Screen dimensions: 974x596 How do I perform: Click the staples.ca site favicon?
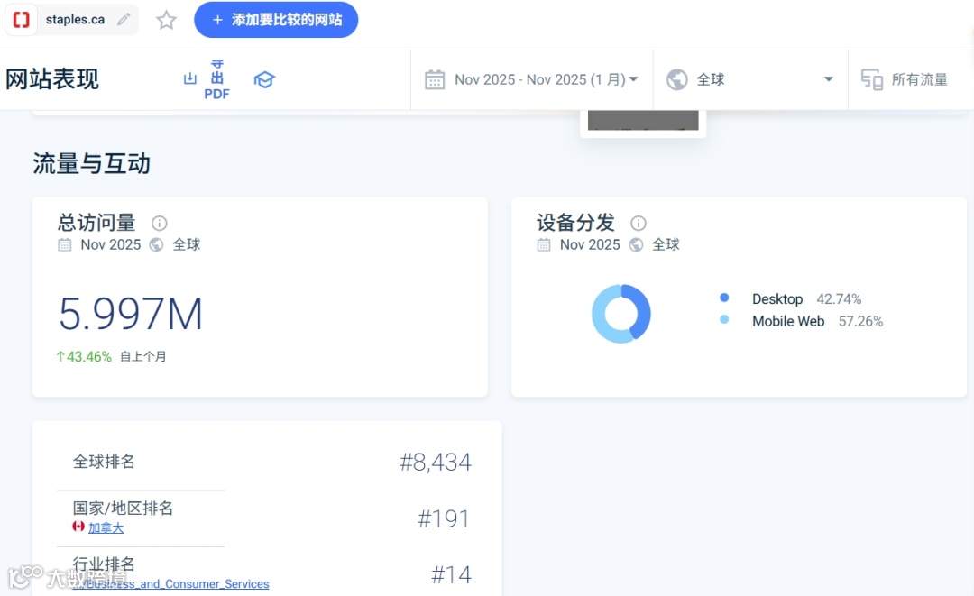click(21, 20)
